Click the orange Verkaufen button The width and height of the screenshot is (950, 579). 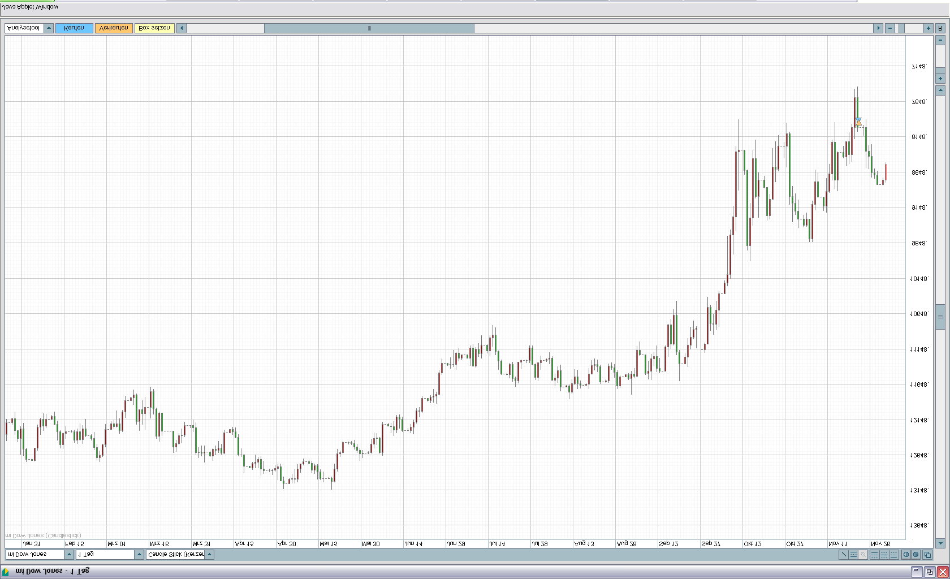pos(114,28)
